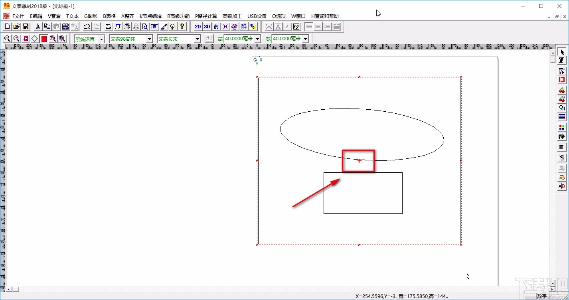Open the F文件 menu
569x300 pixels.
click(x=18, y=16)
